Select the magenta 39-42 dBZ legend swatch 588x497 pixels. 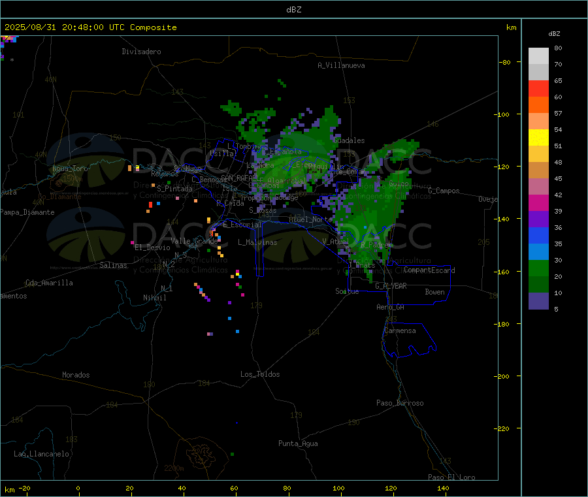(538, 202)
